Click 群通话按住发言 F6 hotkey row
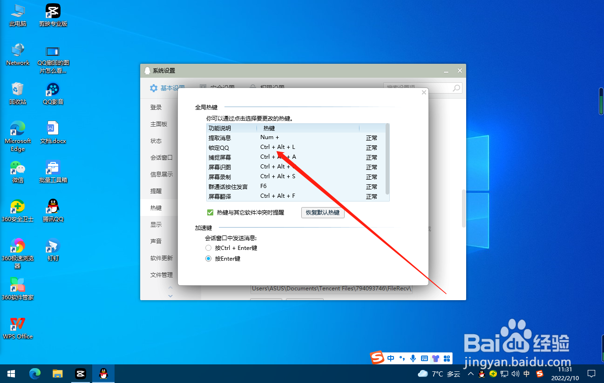Image resolution: width=604 pixels, height=383 pixels. (296, 187)
